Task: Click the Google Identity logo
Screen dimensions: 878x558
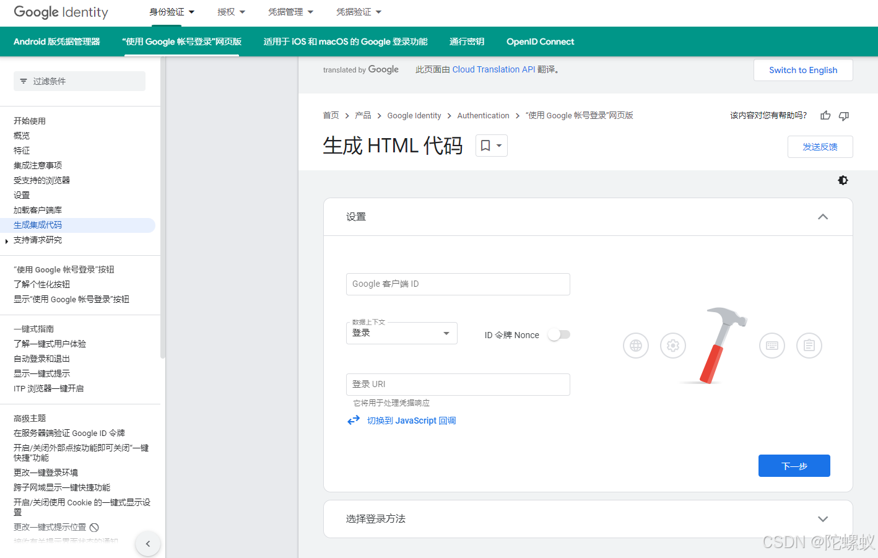Action: tap(61, 12)
